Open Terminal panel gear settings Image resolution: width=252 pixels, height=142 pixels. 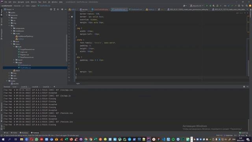pyautogui.click(x=244, y=87)
